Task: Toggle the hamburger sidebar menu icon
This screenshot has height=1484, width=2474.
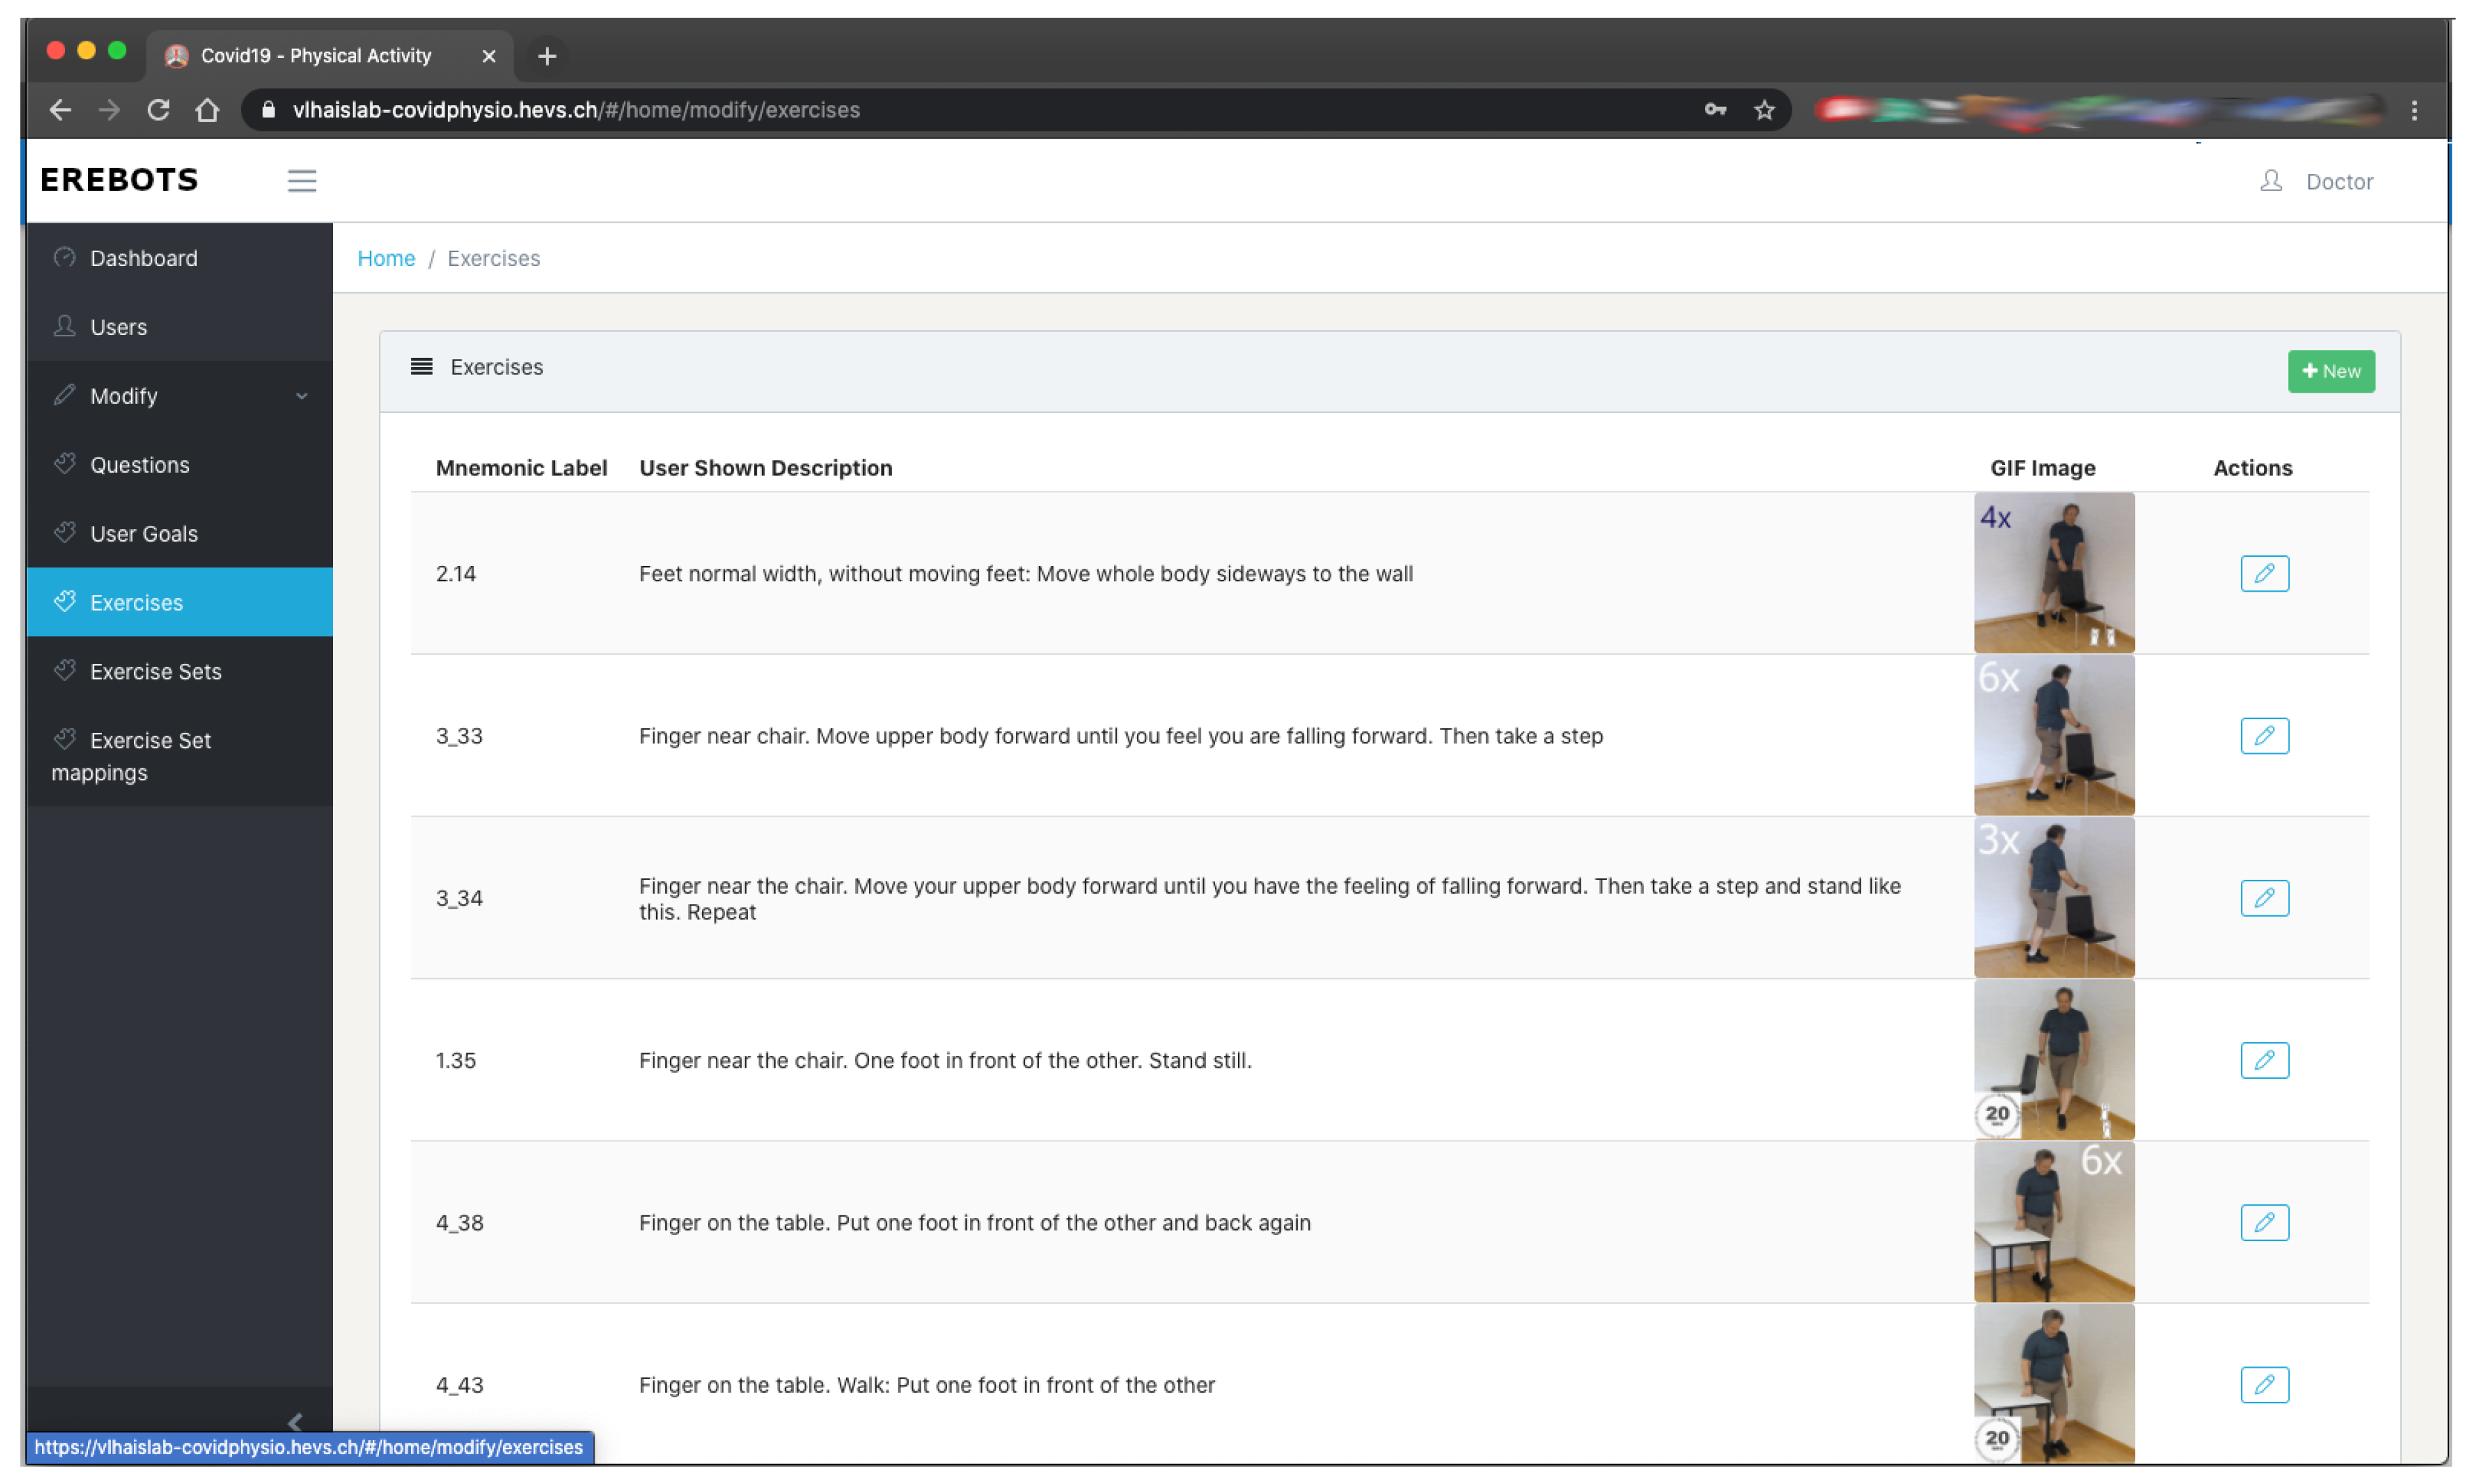Action: point(302,180)
